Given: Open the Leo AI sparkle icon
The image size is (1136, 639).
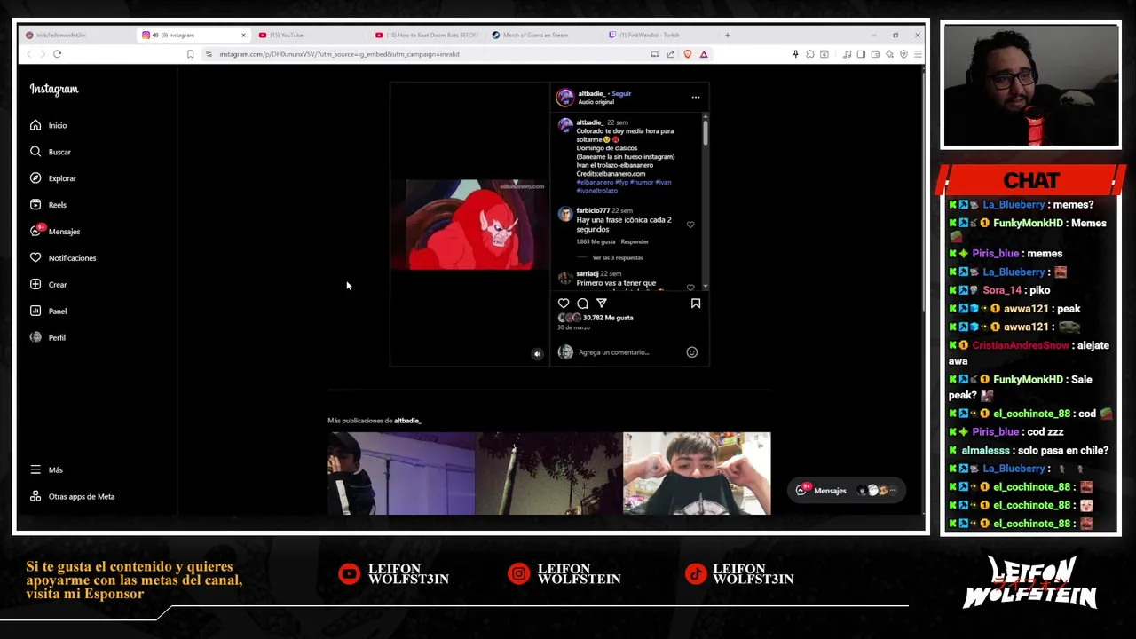Looking at the screenshot, I should (889, 54).
